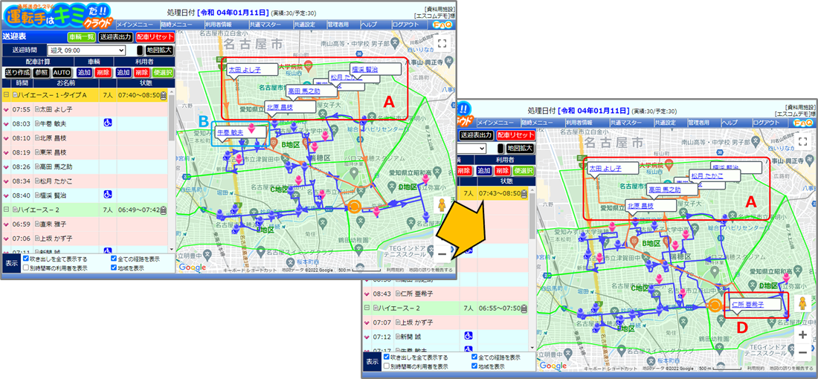
Task: Collapse ハイエース-2 group in right window
Action: tap(366, 308)
